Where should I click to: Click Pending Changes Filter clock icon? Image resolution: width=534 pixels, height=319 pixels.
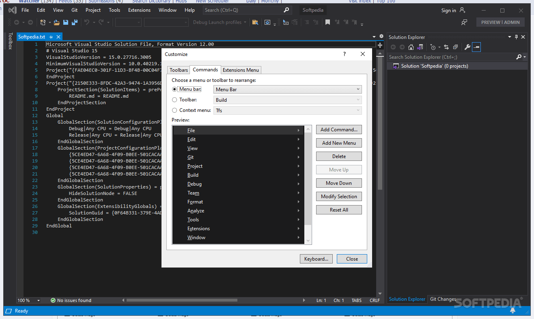tap(433, 47)
